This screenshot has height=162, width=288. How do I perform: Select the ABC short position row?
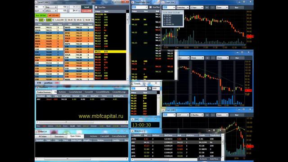tap(82, 99)
